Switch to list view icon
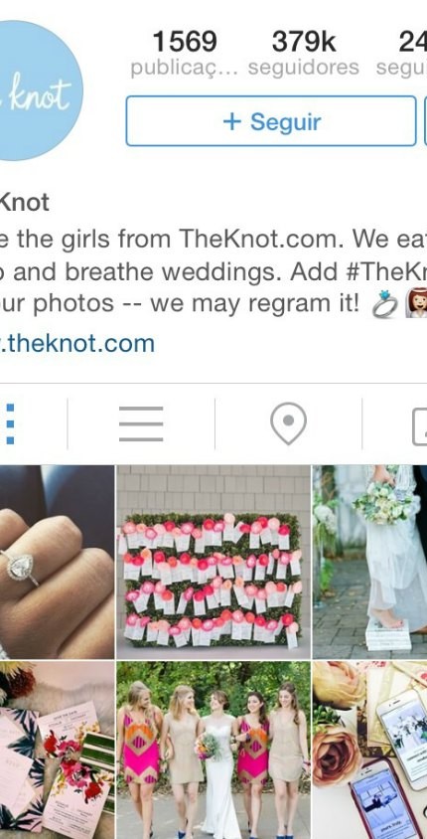Image resolution: width=427 pixels, height=839 pixels. pos(141,423)
